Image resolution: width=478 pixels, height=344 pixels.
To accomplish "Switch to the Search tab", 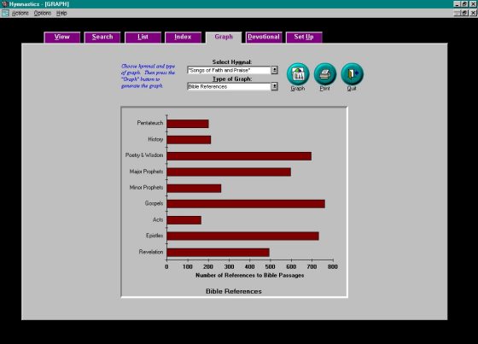I will 102,38.
